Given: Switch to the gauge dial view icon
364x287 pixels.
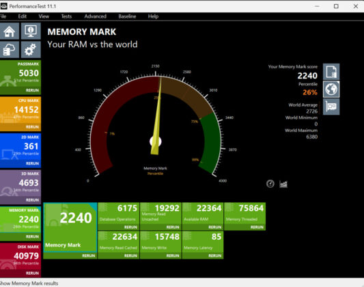Looking at the screenshot, I should (270, 184).
